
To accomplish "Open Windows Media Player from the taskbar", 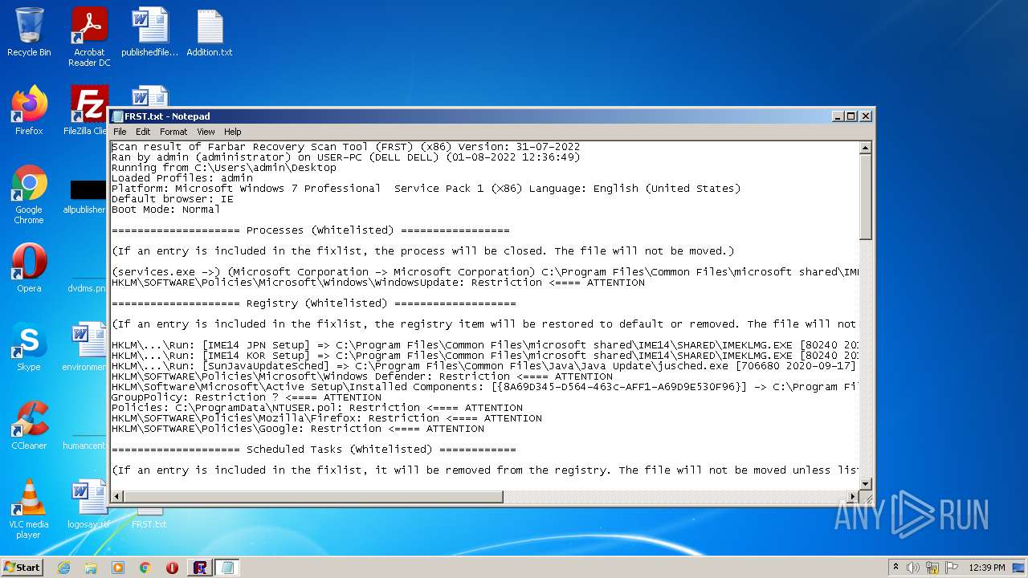I will coord(118,568).
